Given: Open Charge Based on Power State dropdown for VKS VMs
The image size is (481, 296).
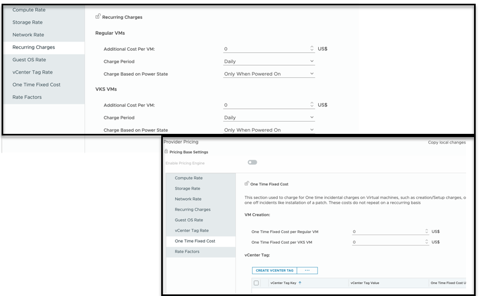Looking at the screenshot, I should click(x=269, y=130).
